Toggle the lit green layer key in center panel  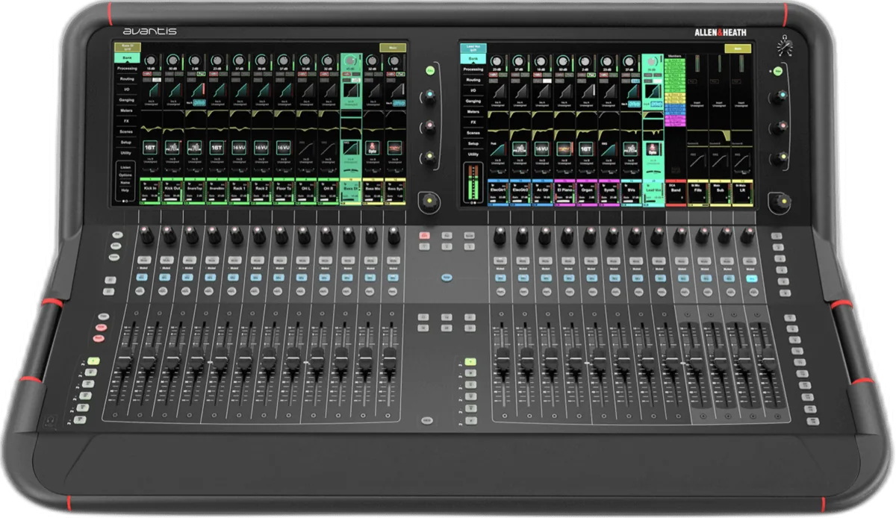point(470,361)
